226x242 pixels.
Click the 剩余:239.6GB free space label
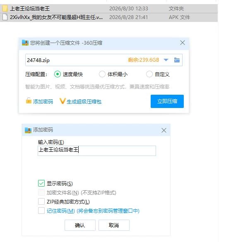tap(144, 60)
